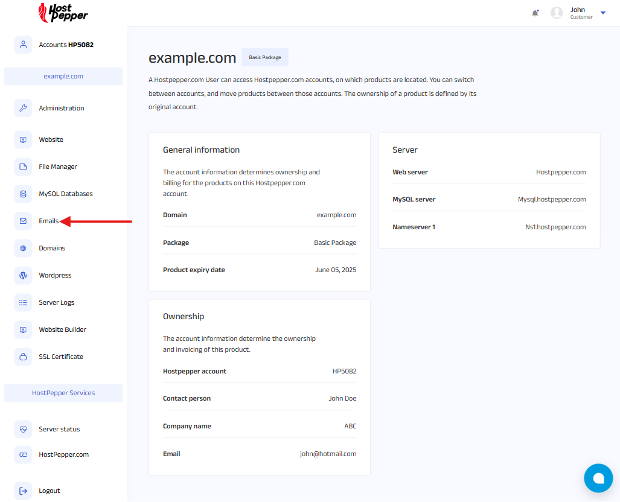The height and width of the screenshot is (502, 620).
Task: Click the Logout icon
Action: (x=23, y=491)
